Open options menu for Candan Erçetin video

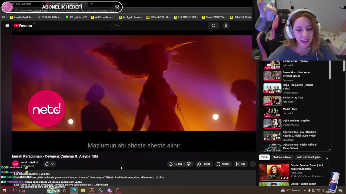(330, 166)
